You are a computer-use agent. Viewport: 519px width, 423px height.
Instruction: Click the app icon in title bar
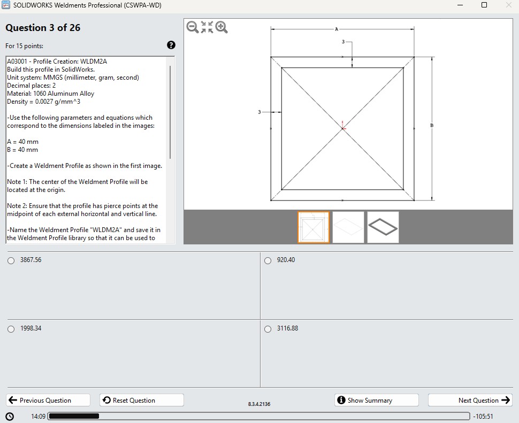pos(6,5)
